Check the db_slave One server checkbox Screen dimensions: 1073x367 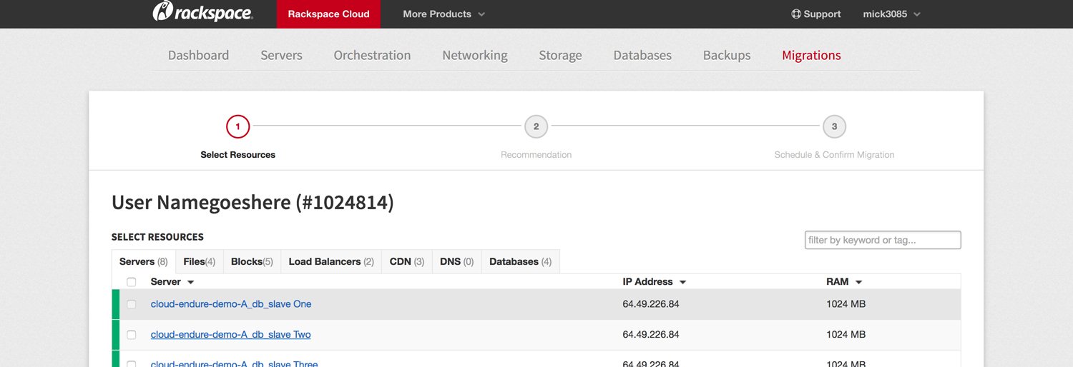tap(132, 304)
